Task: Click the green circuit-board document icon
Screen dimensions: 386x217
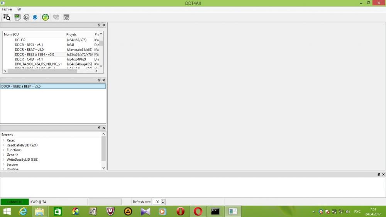Action: click(17, 17)
